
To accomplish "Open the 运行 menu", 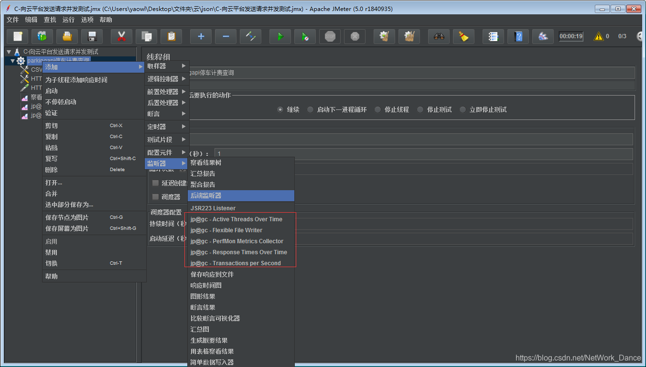I will coord(68,20).
